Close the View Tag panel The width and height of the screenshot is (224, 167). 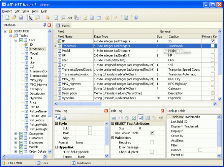(106, 111)
